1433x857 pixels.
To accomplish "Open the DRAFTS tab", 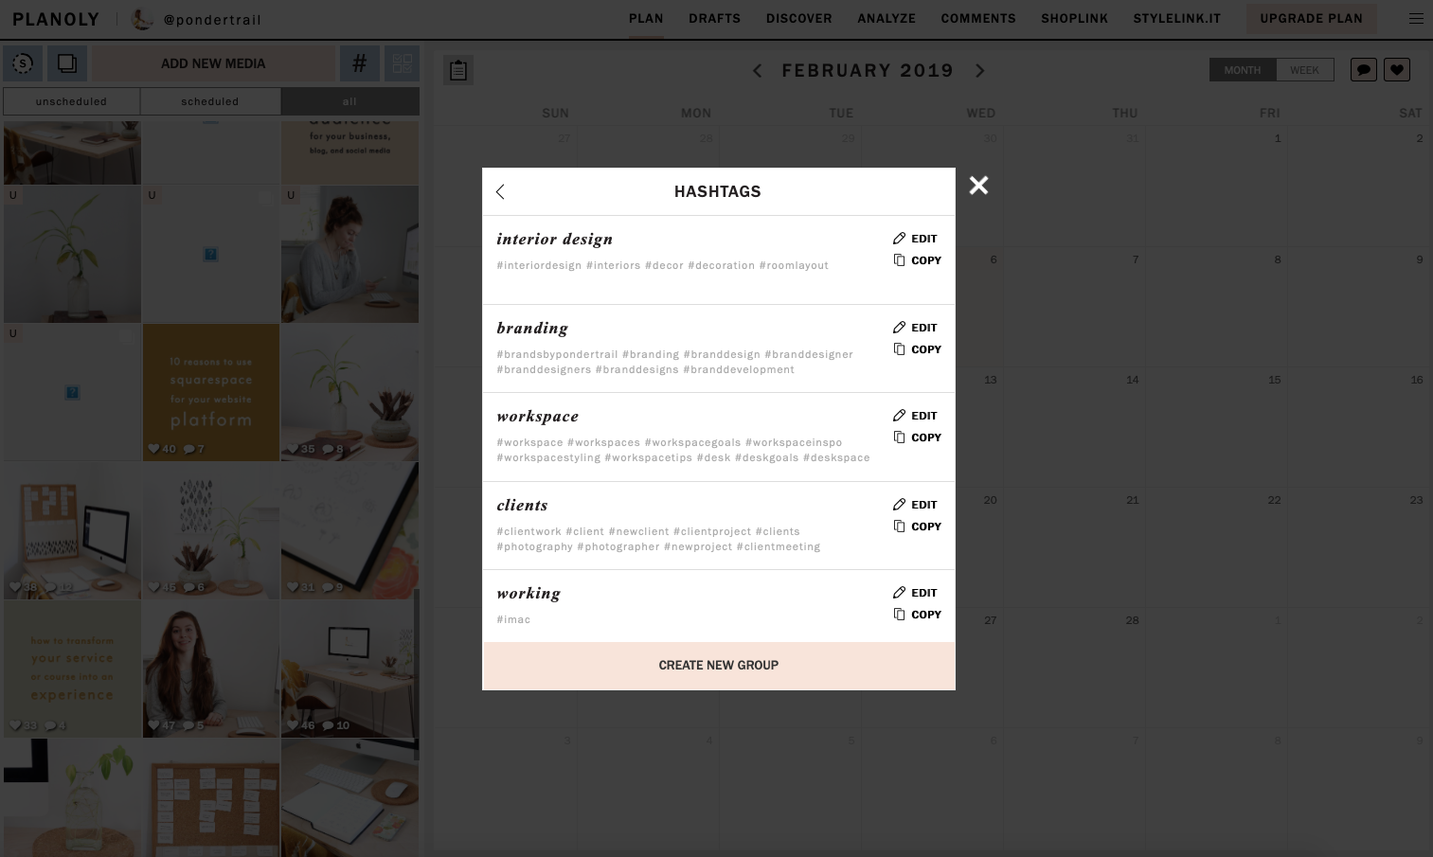I will [x=714, y=18].
